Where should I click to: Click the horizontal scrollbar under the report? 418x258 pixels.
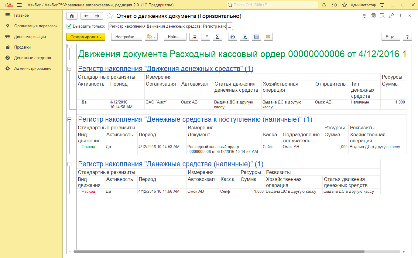coord(219,252)
